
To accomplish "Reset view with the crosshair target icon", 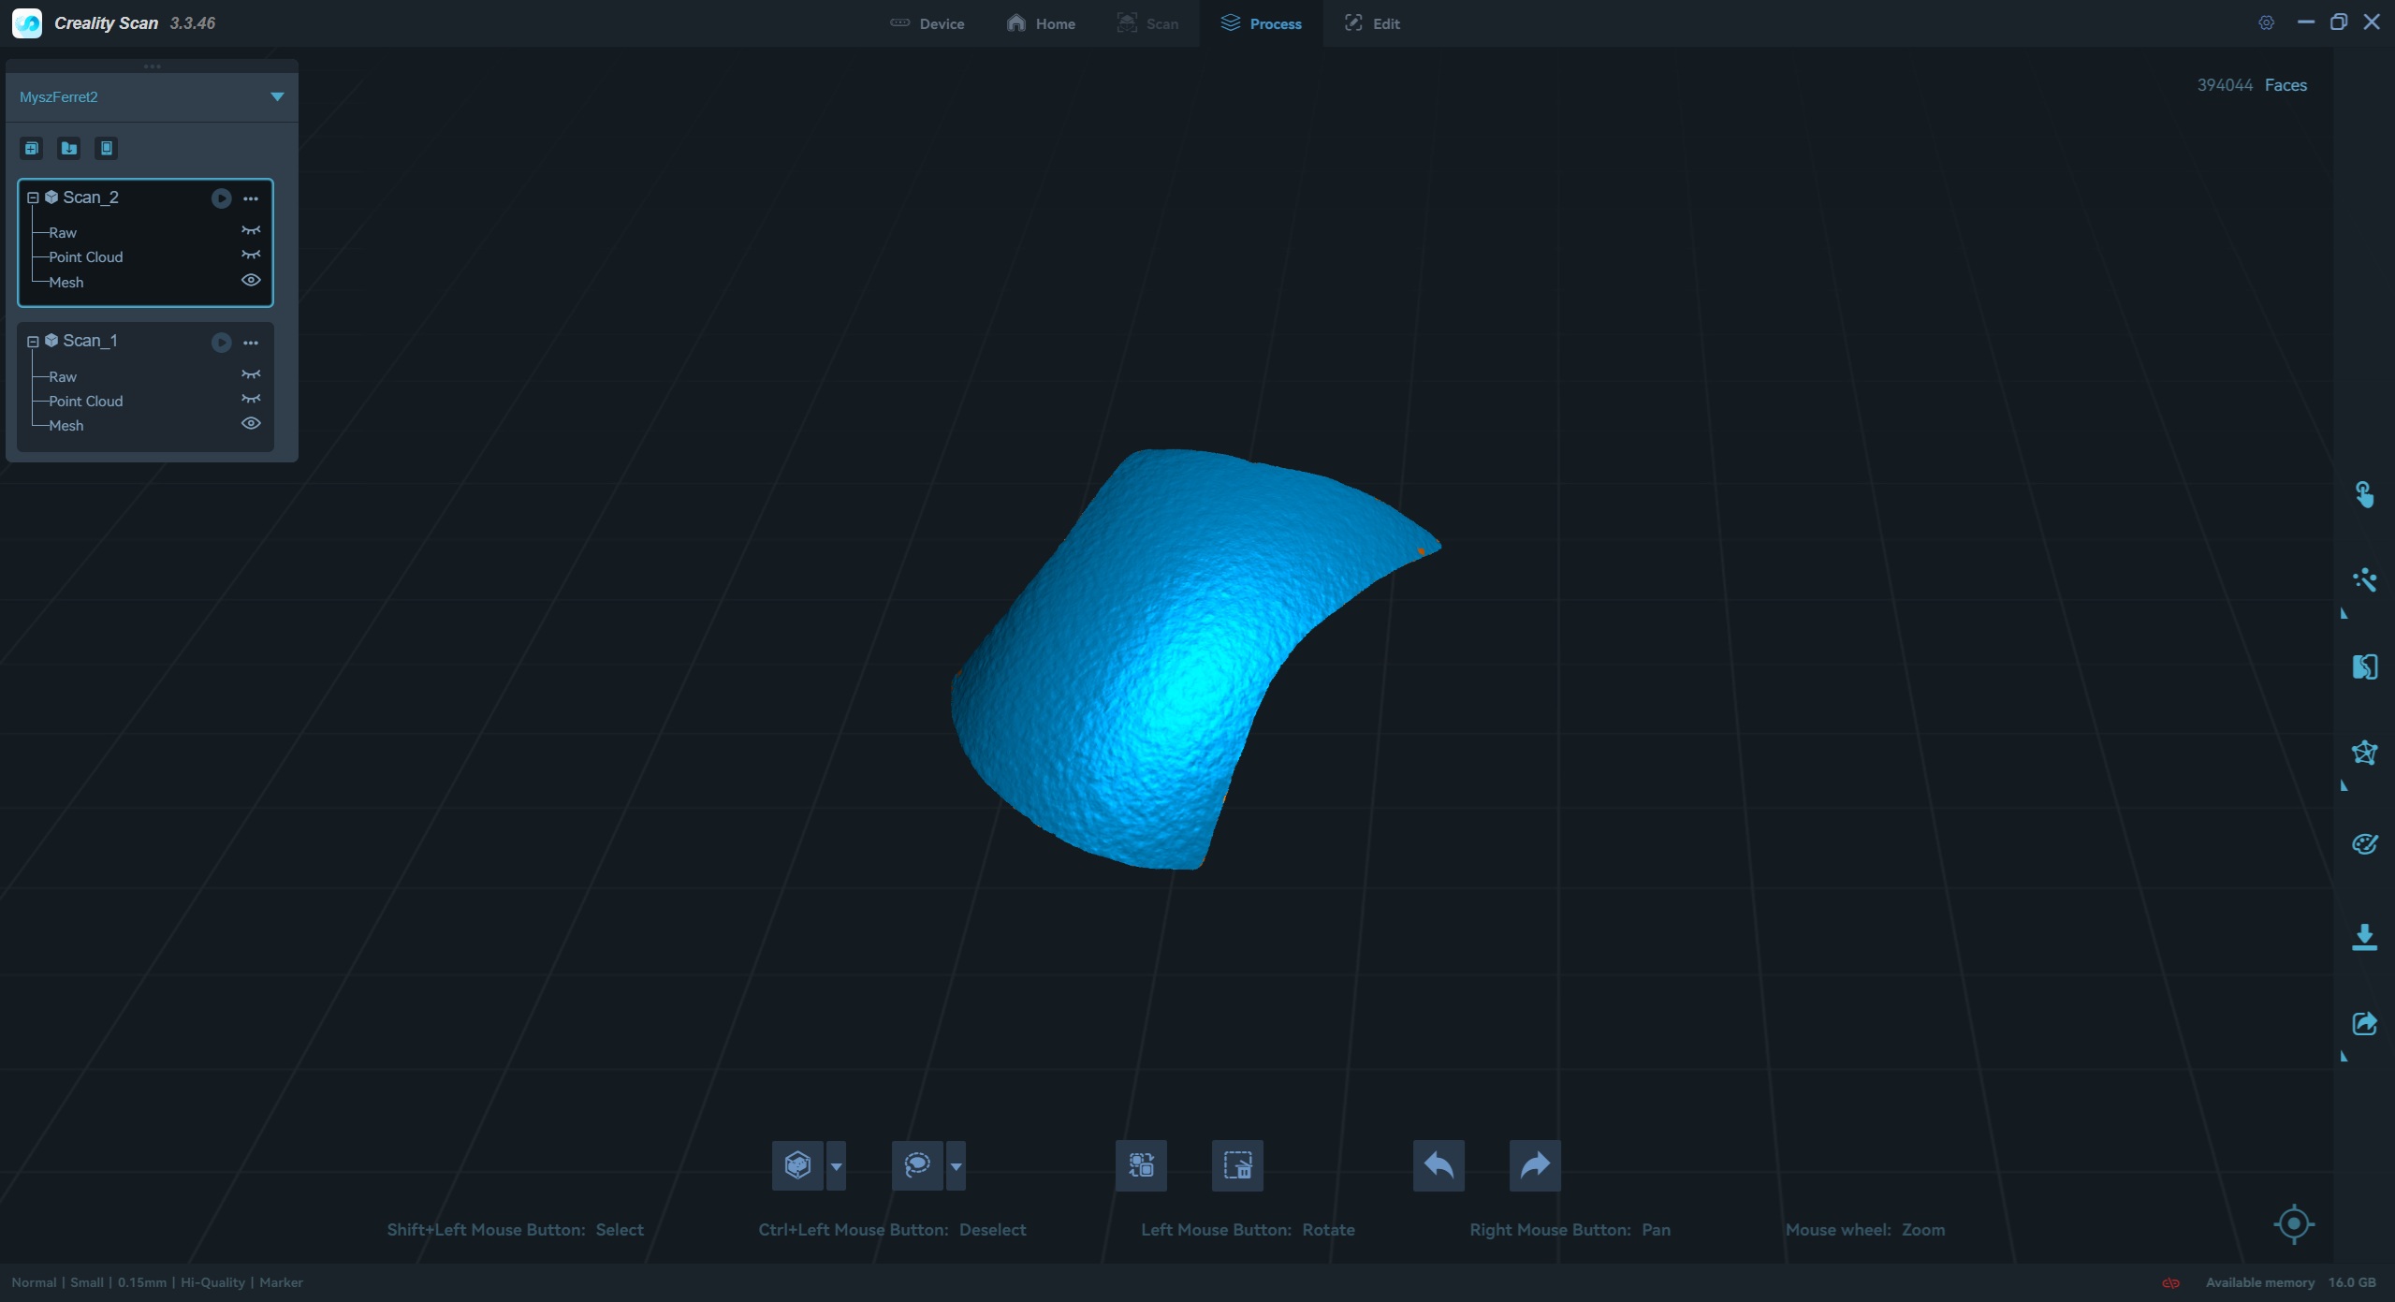I will coord(2294,1223).
